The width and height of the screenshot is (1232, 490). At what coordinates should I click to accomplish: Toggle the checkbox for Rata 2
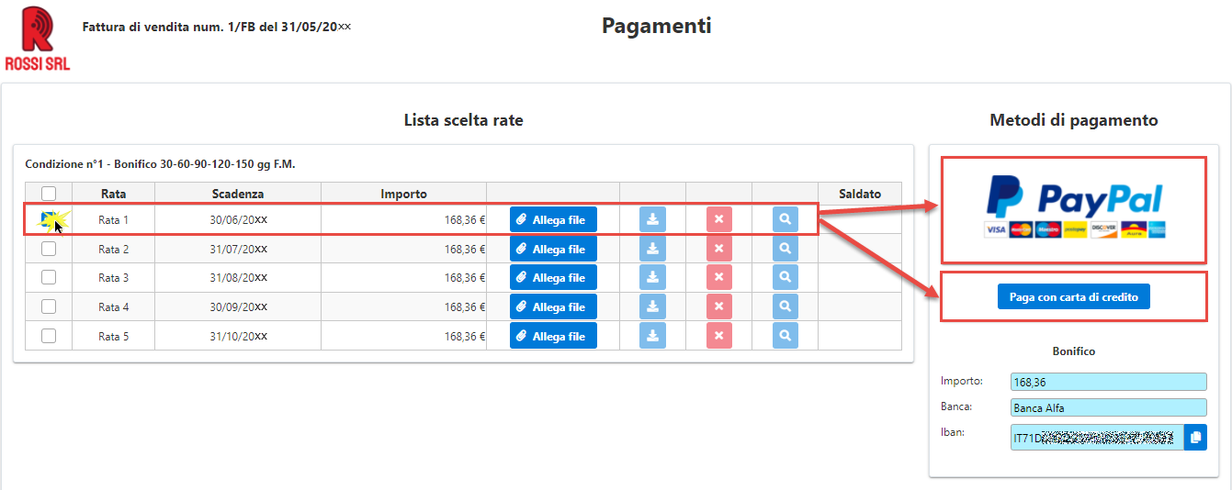pyautogui.click(x=49, y=249)
